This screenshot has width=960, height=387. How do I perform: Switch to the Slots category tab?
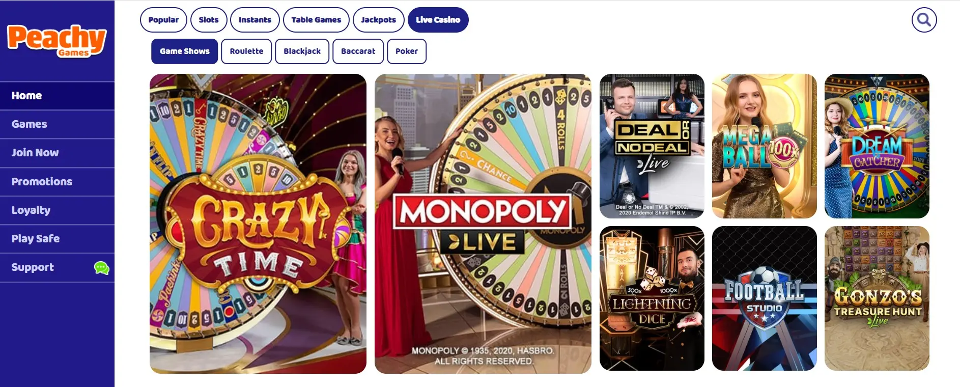(209, 20)
